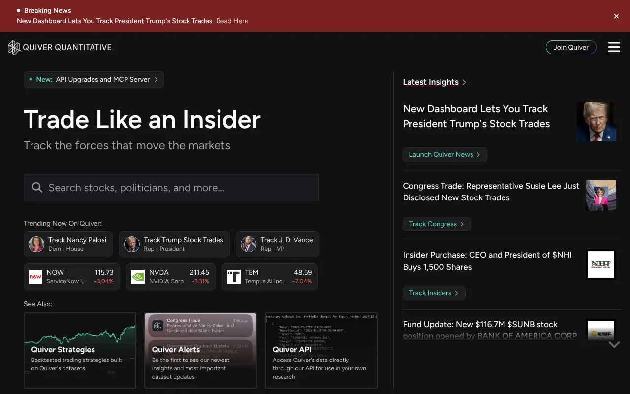Open the $NHI Insider Purchase headline
The image size is (630, 394).
tap(487, 261)
